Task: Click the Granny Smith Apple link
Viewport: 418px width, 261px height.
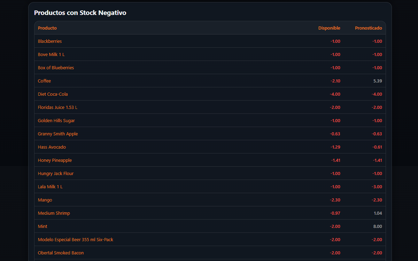Action: [58, 134]
